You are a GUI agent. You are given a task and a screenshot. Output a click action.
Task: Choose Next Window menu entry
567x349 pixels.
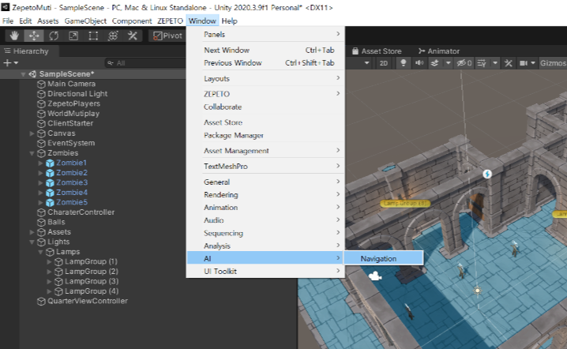click(x=265, y=51)
